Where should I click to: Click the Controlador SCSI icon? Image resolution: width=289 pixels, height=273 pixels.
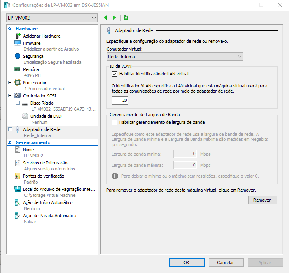[x=18, y=96]
